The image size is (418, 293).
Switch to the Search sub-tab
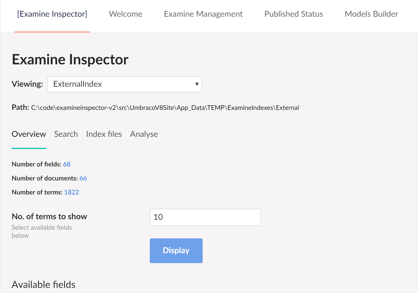pos(66,134)
